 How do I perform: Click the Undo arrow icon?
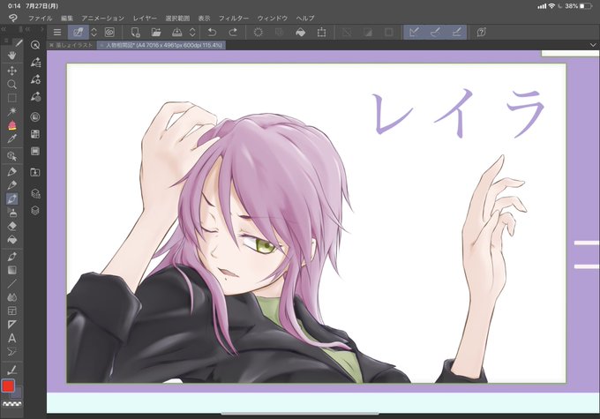[212, 33]
